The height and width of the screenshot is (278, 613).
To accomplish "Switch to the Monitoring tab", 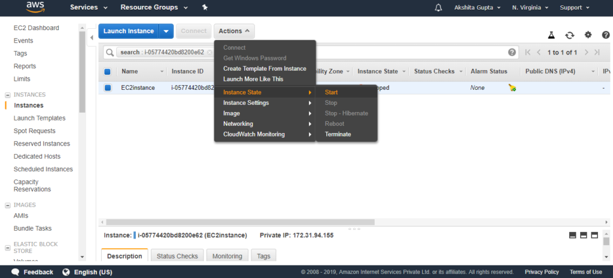I will pyautogui.click(x=227, y=256).
